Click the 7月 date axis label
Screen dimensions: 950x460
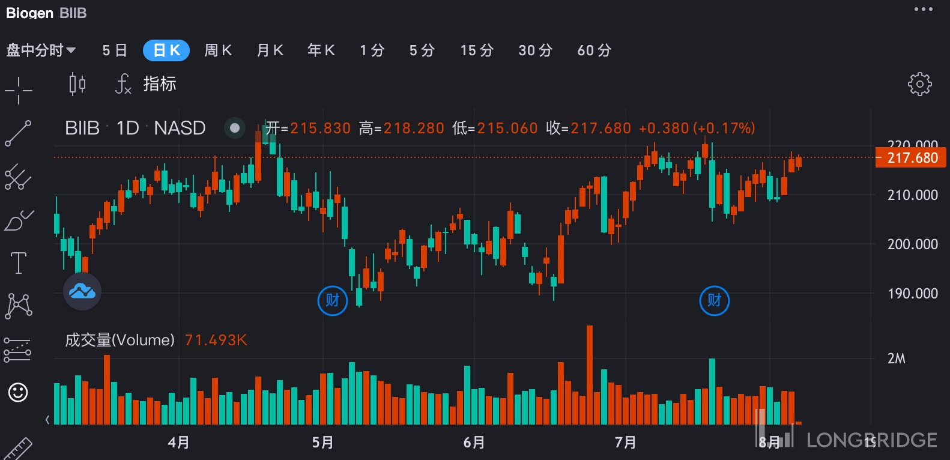[x=625, y=443]
